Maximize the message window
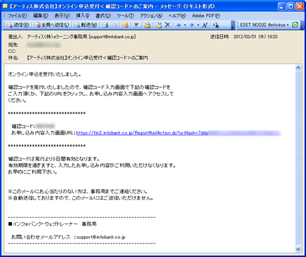Viewport: 306px width, 257px height. click(x=291, y=6)
